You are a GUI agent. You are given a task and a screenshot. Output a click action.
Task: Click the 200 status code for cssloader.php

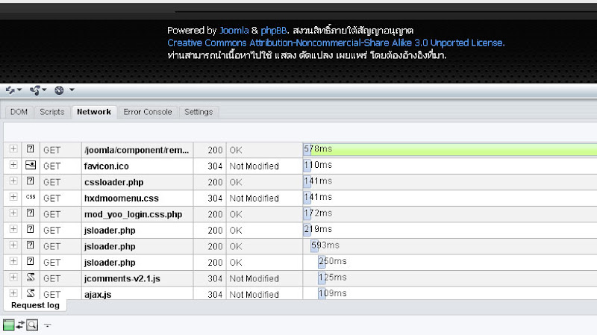215,182
